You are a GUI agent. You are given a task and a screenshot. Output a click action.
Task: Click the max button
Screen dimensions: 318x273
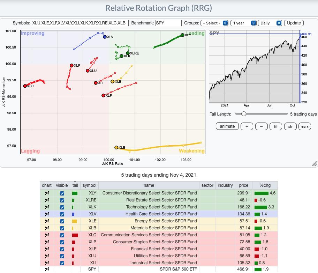(305, 126)
